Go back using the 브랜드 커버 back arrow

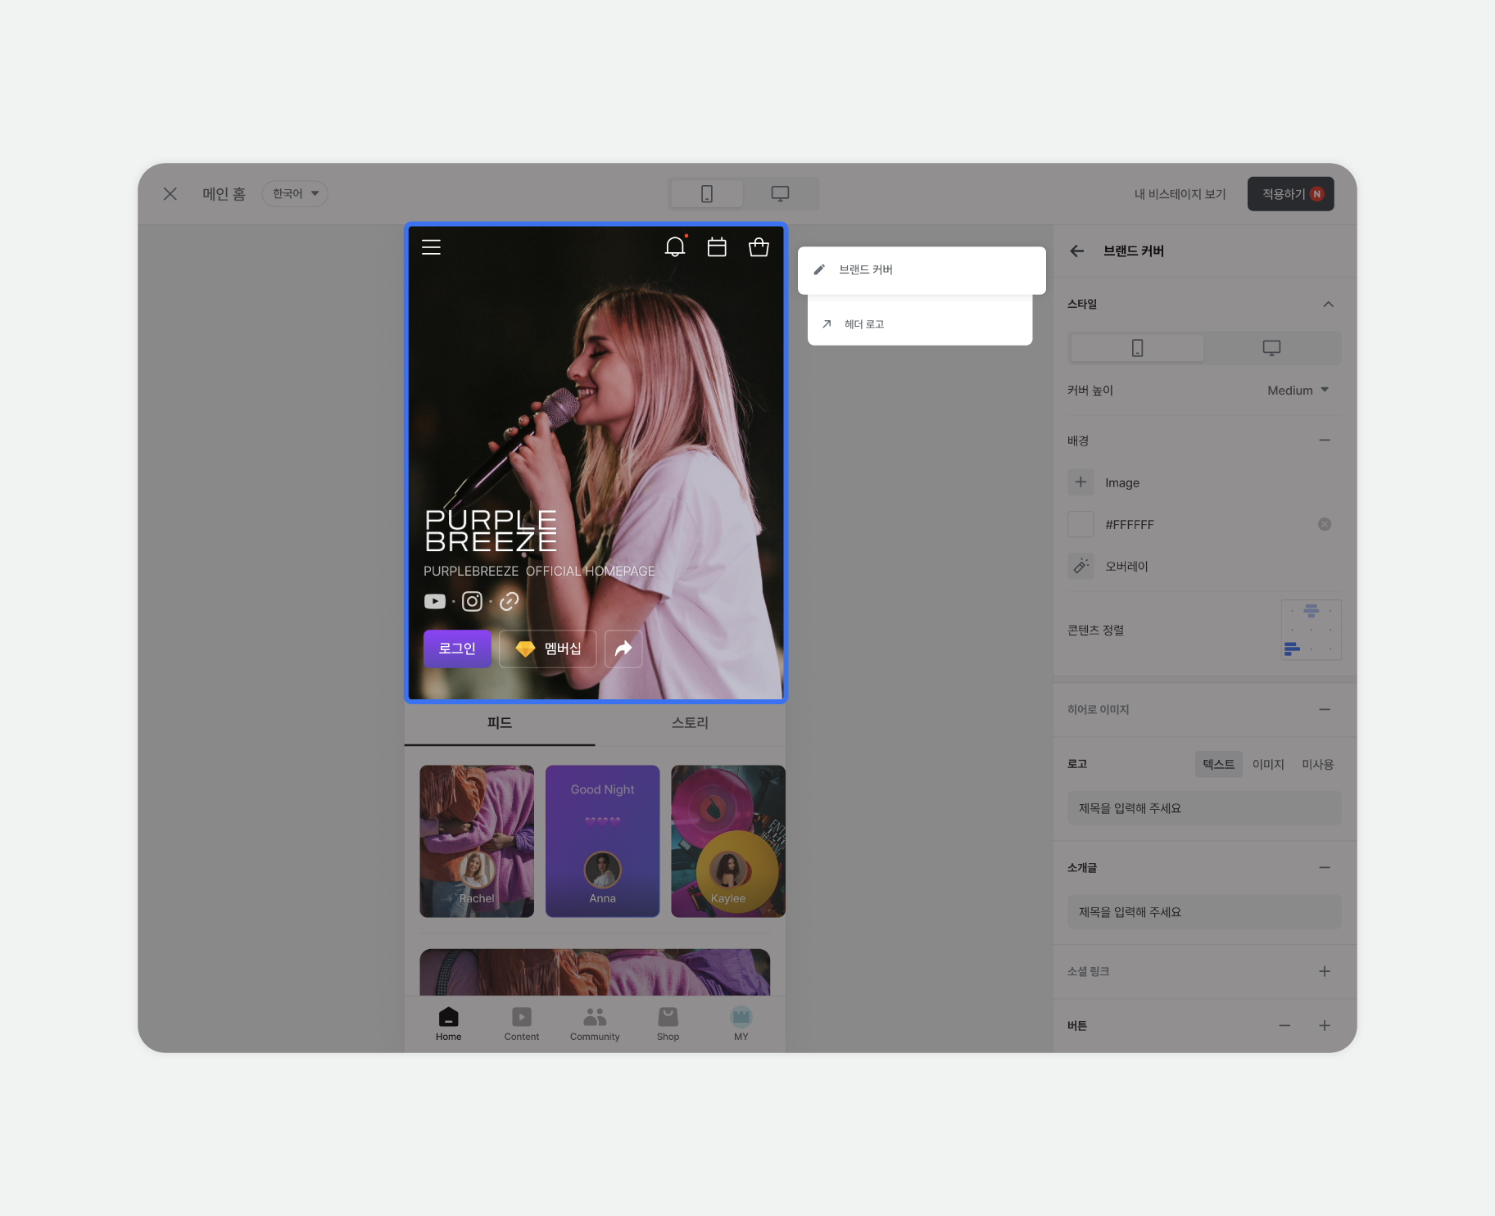tap(1077, 251)
